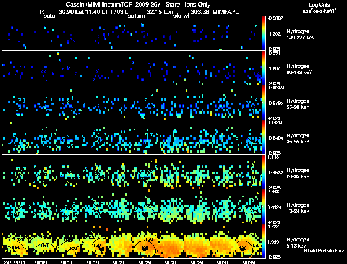Select the 13-24 keV panel at 00:36

pos(197,206)
